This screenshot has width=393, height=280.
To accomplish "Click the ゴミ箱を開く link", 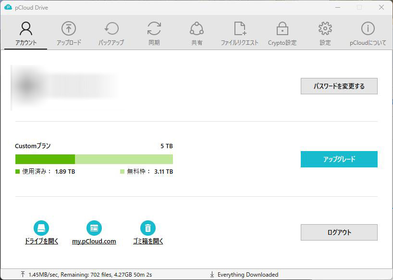I will [148, 241].
